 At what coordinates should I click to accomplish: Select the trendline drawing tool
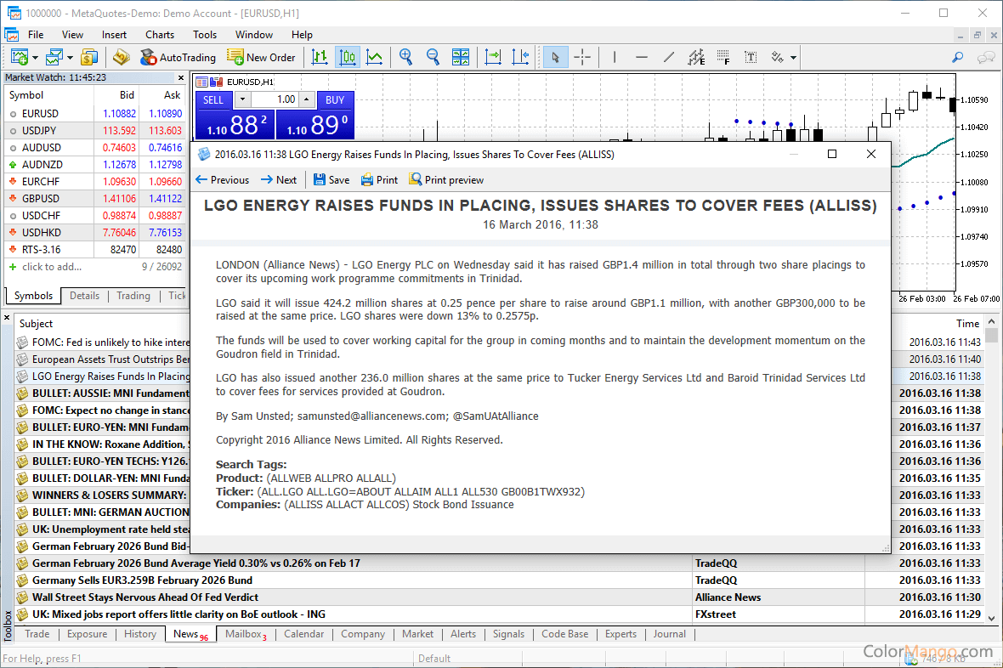pyautogui.click(x=669, y=57)
